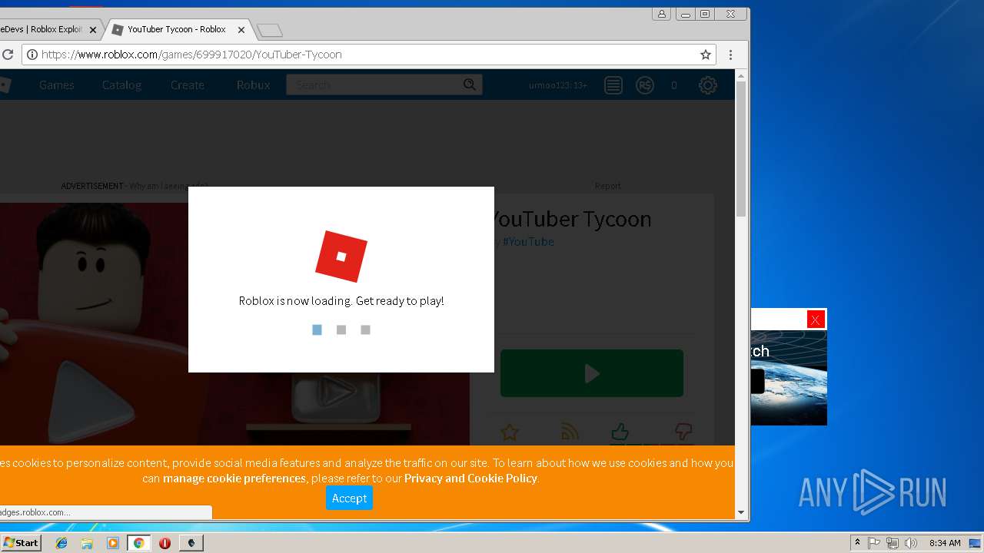Close the Roblox Exploit tab
The height and width of the screenshot is (553, 984).
coord(93,30)
